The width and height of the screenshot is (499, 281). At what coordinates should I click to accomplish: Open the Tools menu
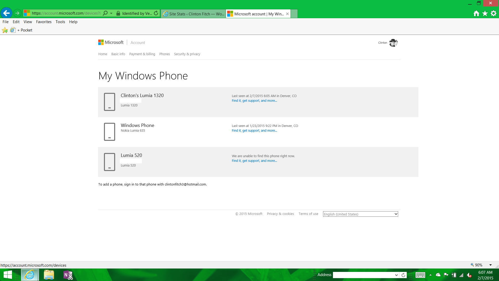(60, 22)
